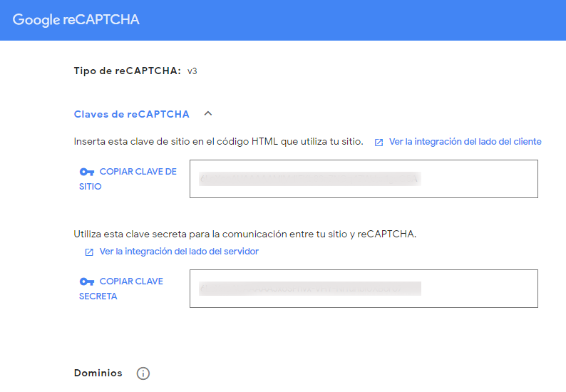Click external-link icon beside server-side integration
The image size is (566, 392).
(89, 252)
